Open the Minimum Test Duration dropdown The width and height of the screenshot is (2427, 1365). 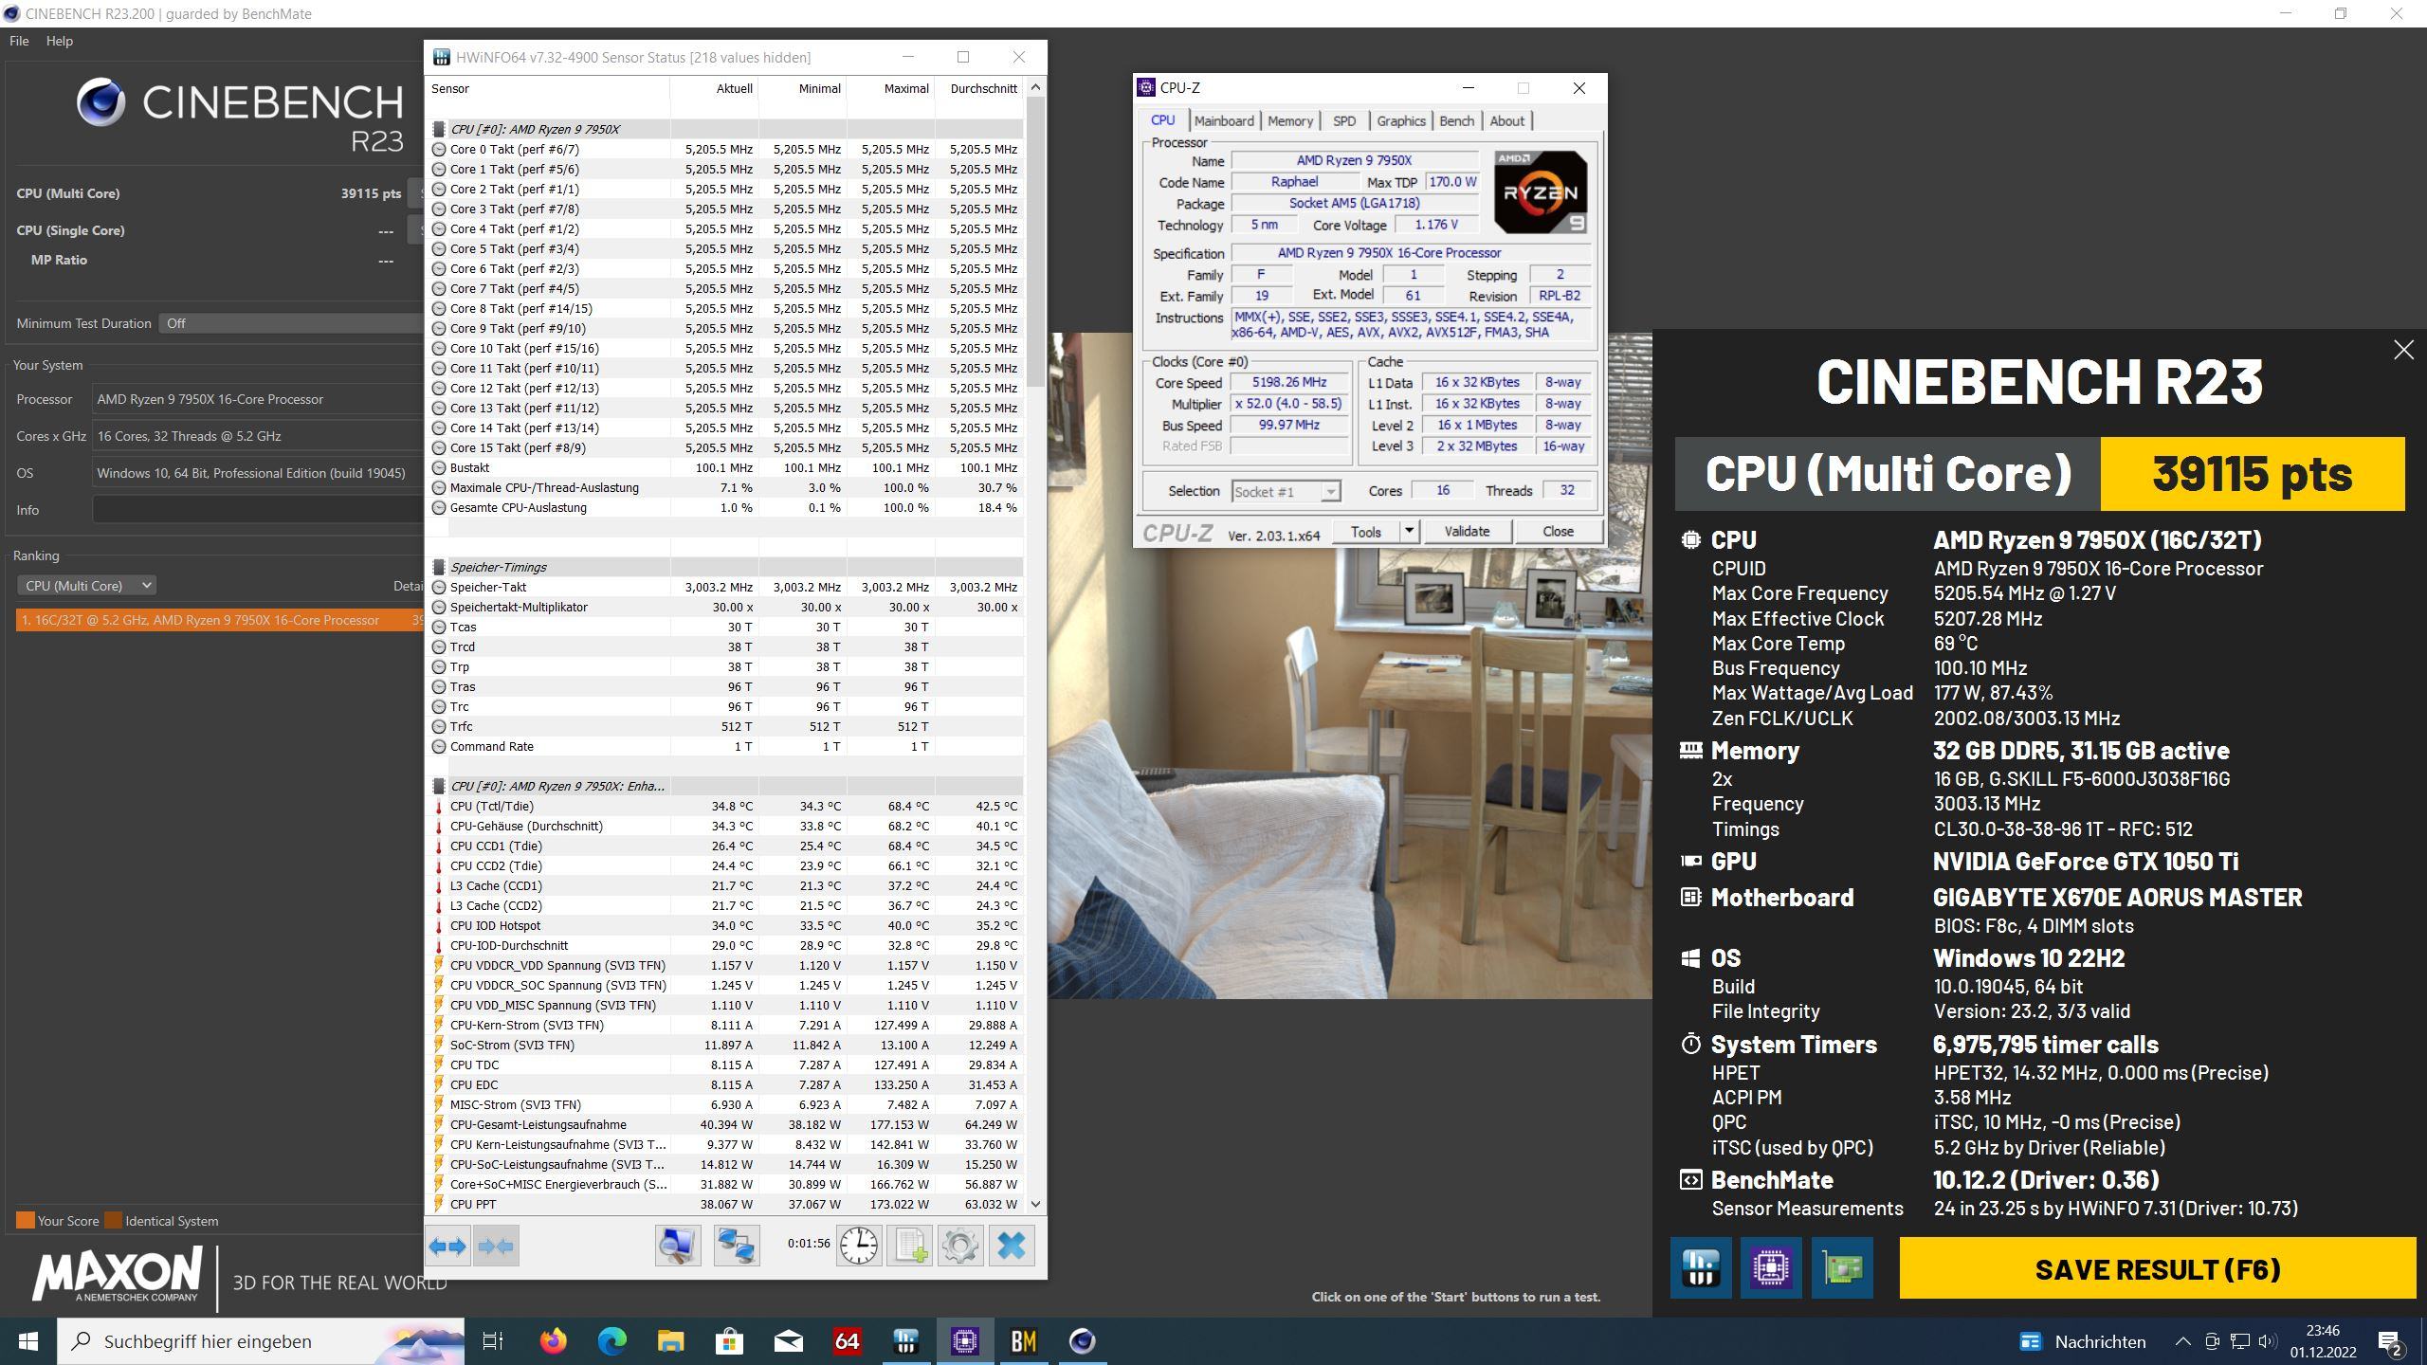point(290,323)
